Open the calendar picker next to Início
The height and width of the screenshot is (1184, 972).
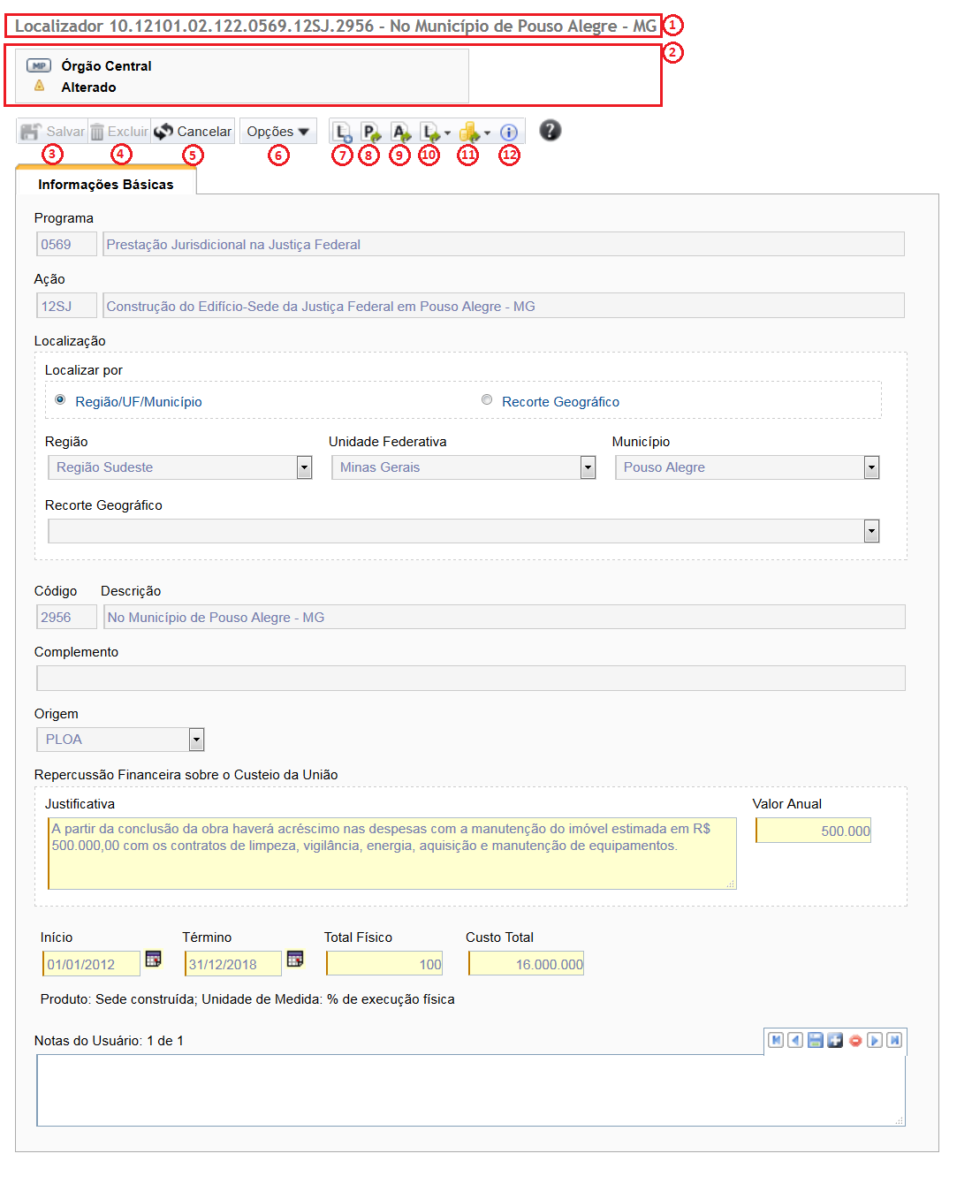pos(154,960)
